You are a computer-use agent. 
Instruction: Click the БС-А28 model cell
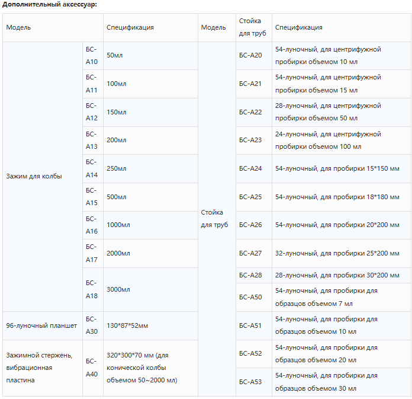coord(253,275)
